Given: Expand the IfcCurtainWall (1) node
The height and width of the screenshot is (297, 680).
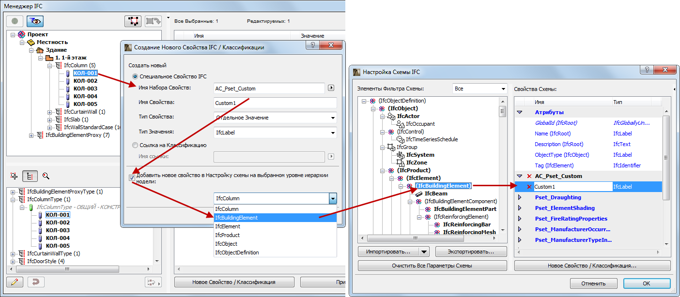Looking at the screenshot, I should click(x=50, y=112).
